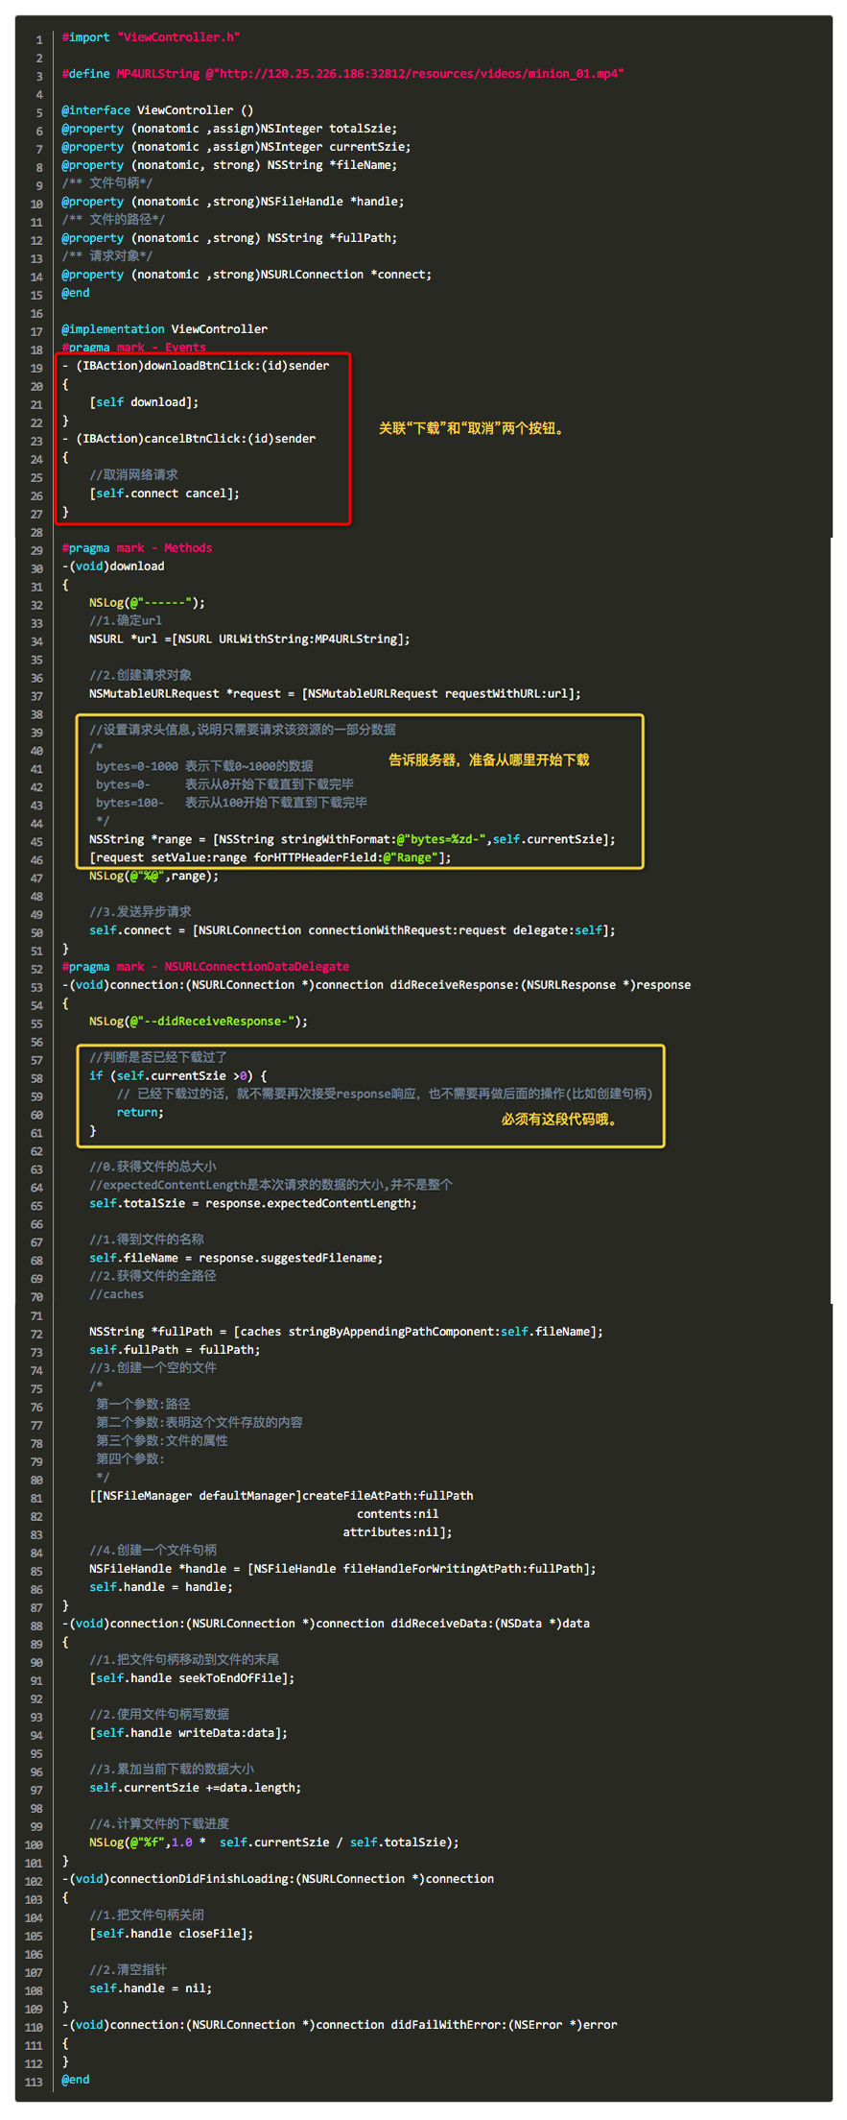Click the connectionWithRequest:request delegate:self line
The height and width of the screenshot is (2120, 847).
pos(352,930)
